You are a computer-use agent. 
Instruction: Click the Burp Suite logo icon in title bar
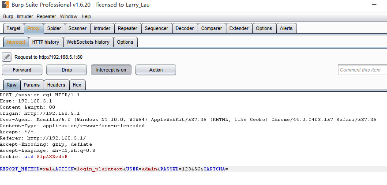point(6,4)
